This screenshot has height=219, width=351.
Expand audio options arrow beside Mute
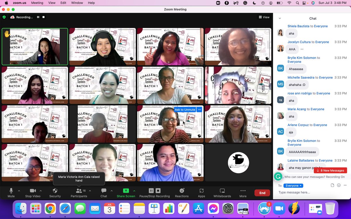[19, 191]
